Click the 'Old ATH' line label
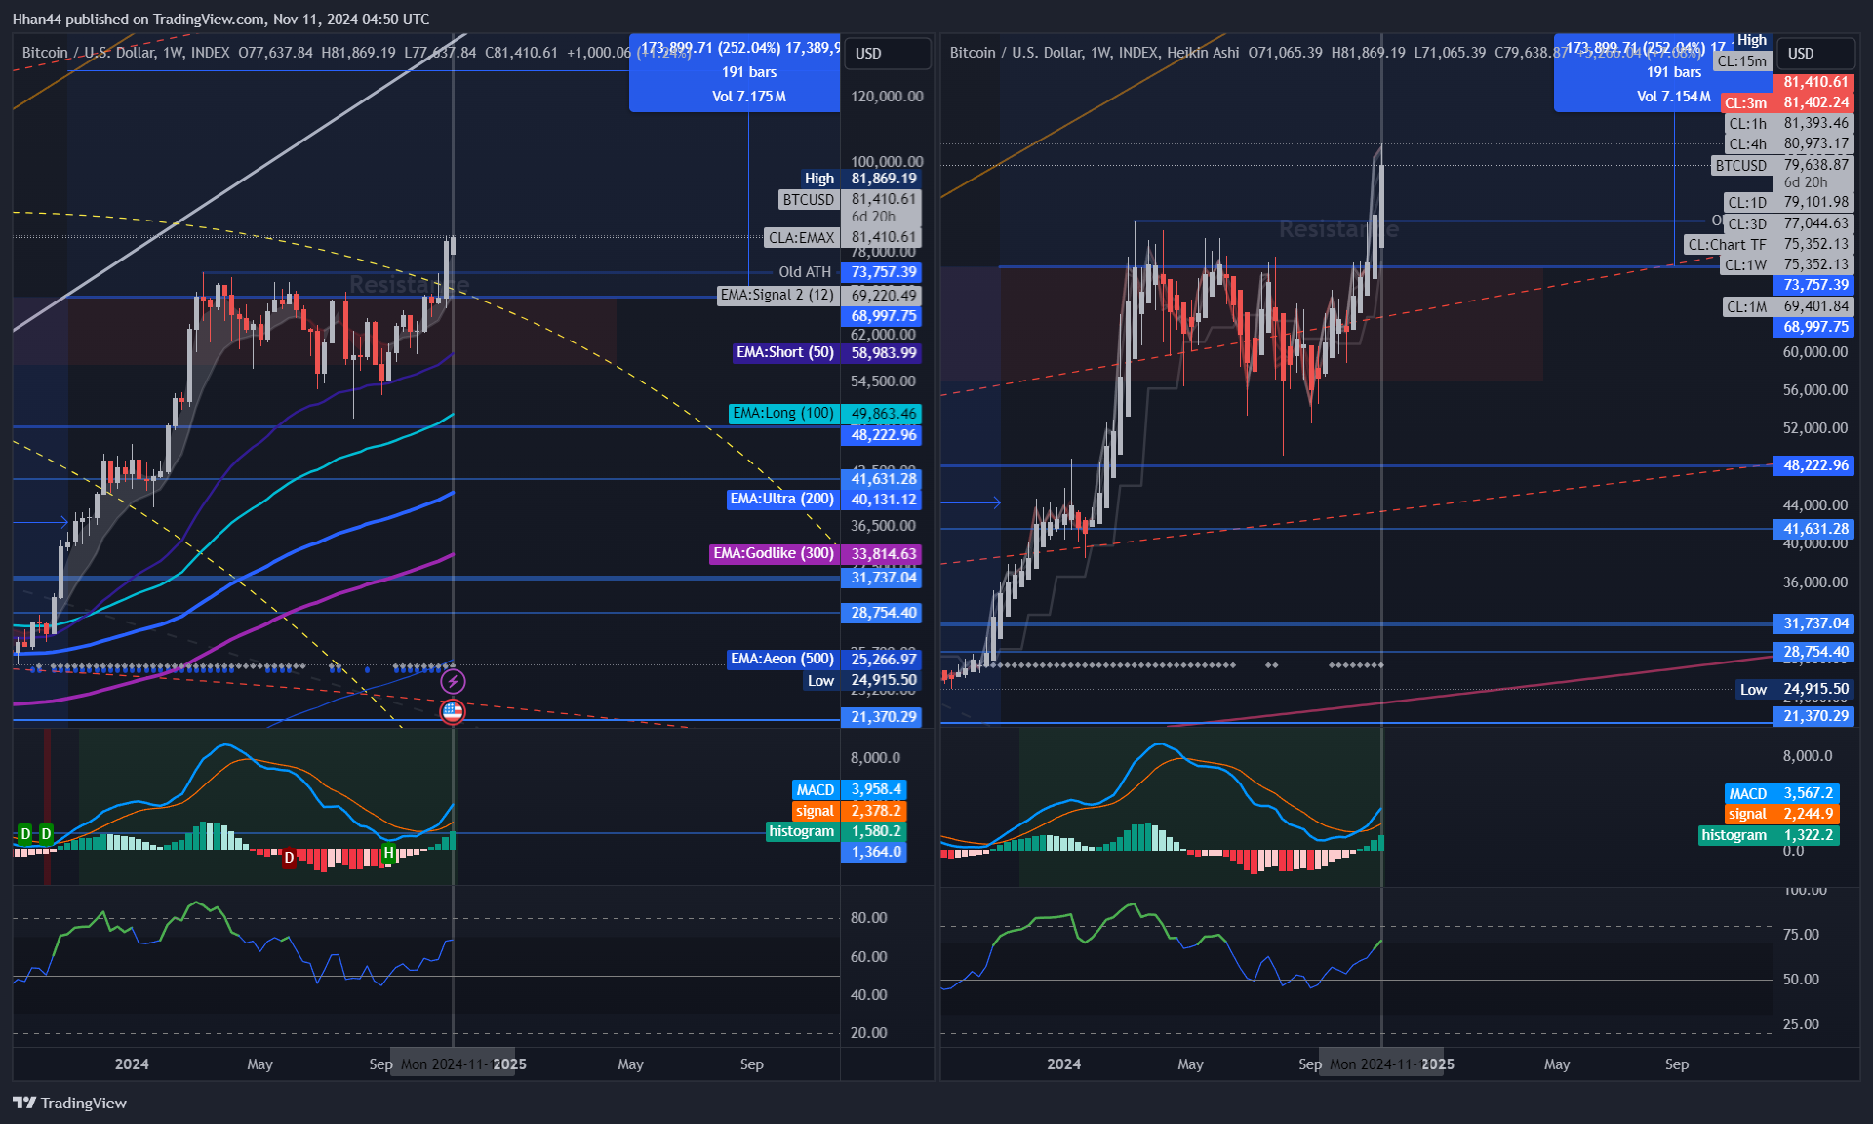 (805, 272)
